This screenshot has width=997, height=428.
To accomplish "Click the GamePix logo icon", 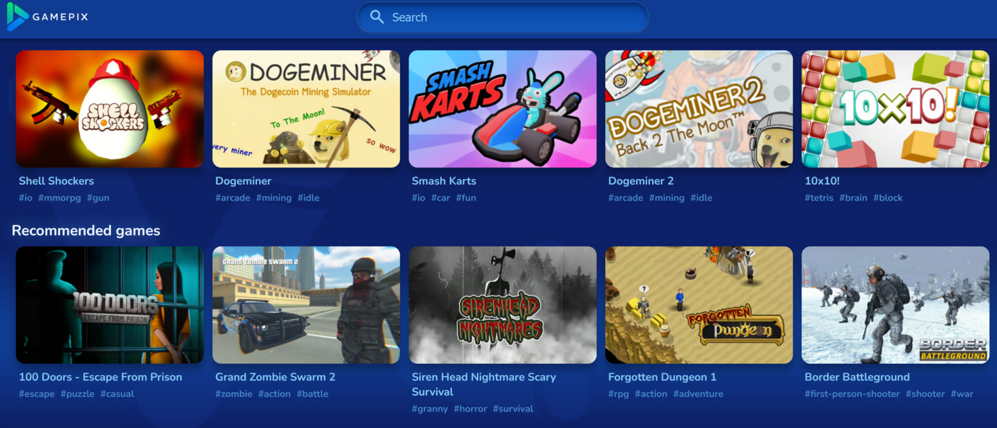I will 18,16.
